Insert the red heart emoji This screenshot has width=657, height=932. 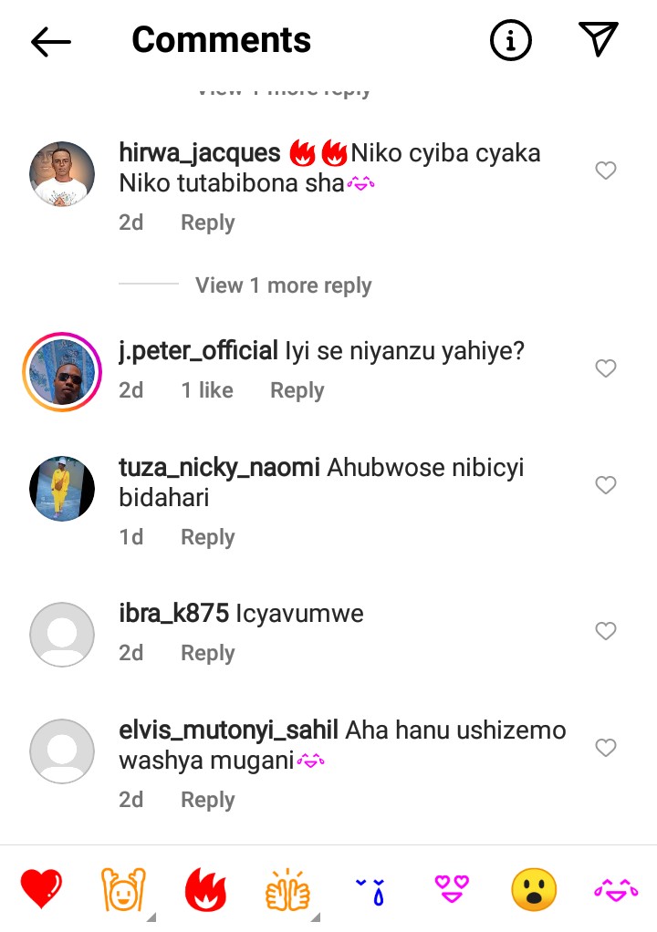41,888
